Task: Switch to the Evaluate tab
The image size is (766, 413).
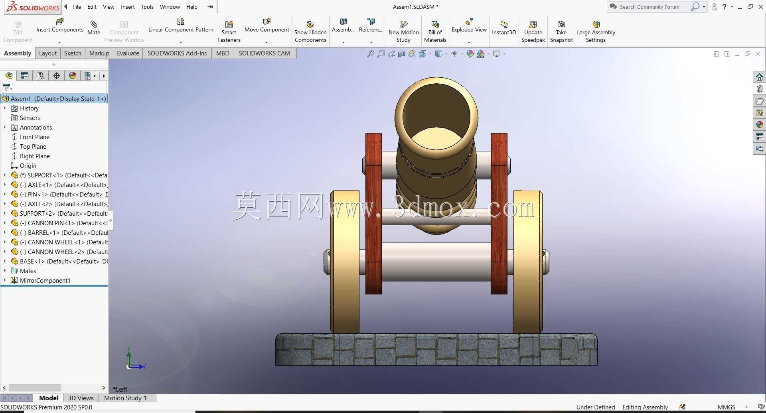Action: pyautogui.click(x=128, y=53)
